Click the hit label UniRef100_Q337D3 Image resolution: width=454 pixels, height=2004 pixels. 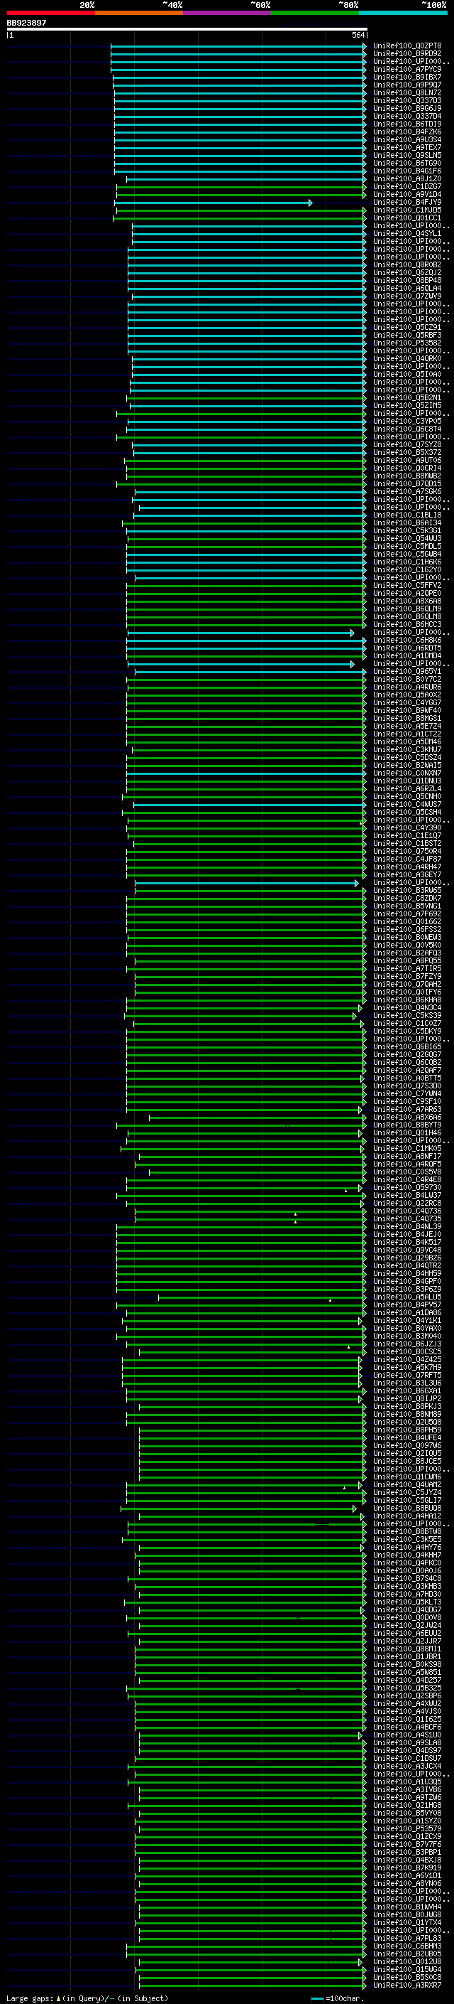point(407,100)
